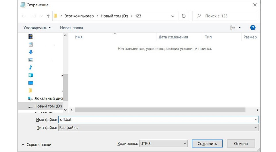Open the Videos folder icon in sidebar
The width and height of the screenshot is (276, 152).
pos(31,36)
